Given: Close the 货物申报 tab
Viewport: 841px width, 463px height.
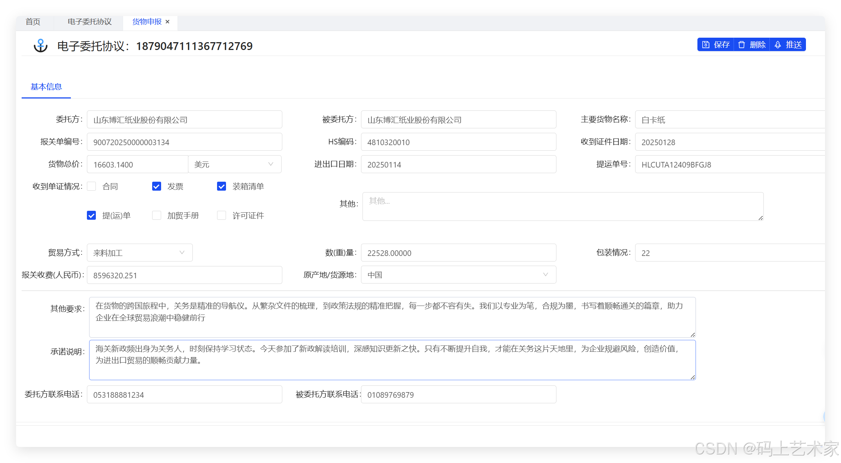Looking at the screenshot, I should pos(167,22).
